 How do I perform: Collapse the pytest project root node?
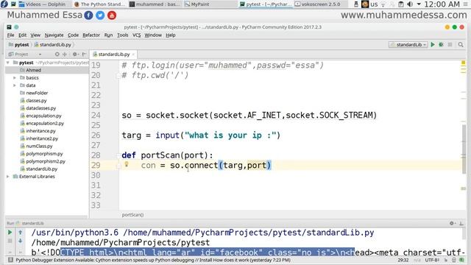[8, 63]
